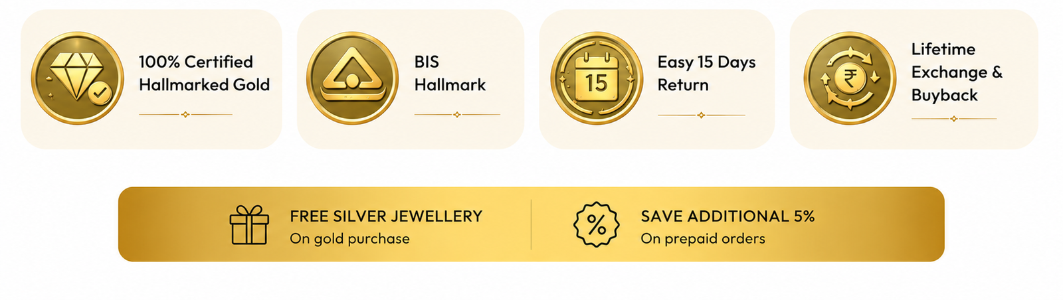
Task: Click 'On prepaid orders' subtitle
Action: tap(703, 239)
